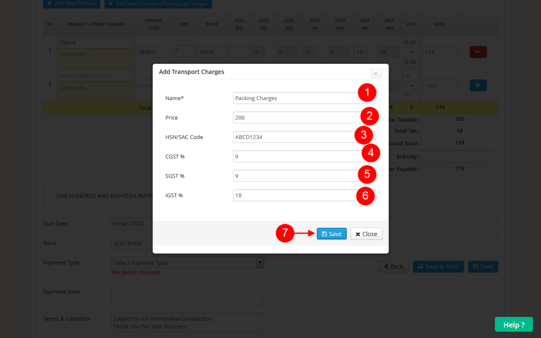Click the green Help button
541x338 pixels.
tap(513, 324)
